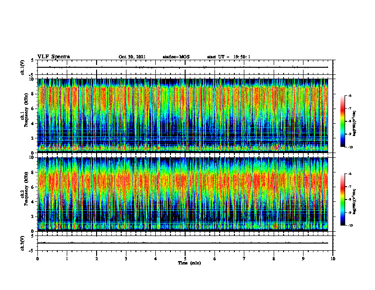This screenshot has width=375, height=290.
Task: Click the "2" kHz tick on ch.2 frequency axis
Action: coord(33,217)
